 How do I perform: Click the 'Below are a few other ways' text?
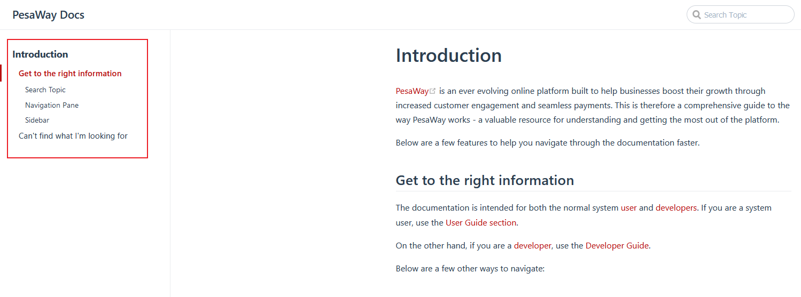pos(470,269)
